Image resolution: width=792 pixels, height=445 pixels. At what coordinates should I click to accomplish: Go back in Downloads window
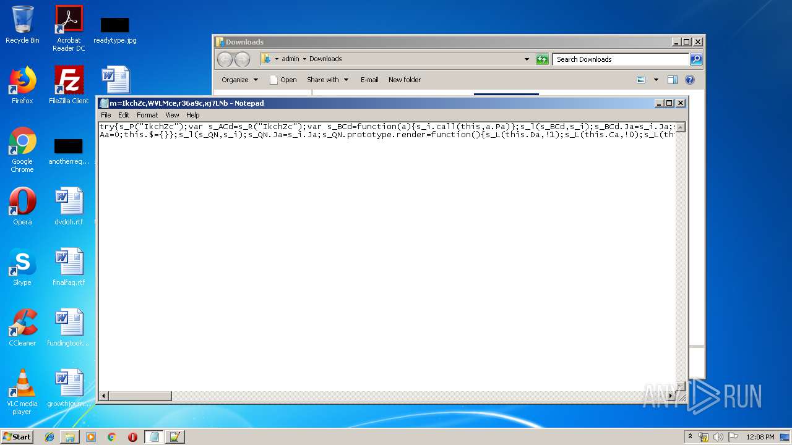pos(225,59)
